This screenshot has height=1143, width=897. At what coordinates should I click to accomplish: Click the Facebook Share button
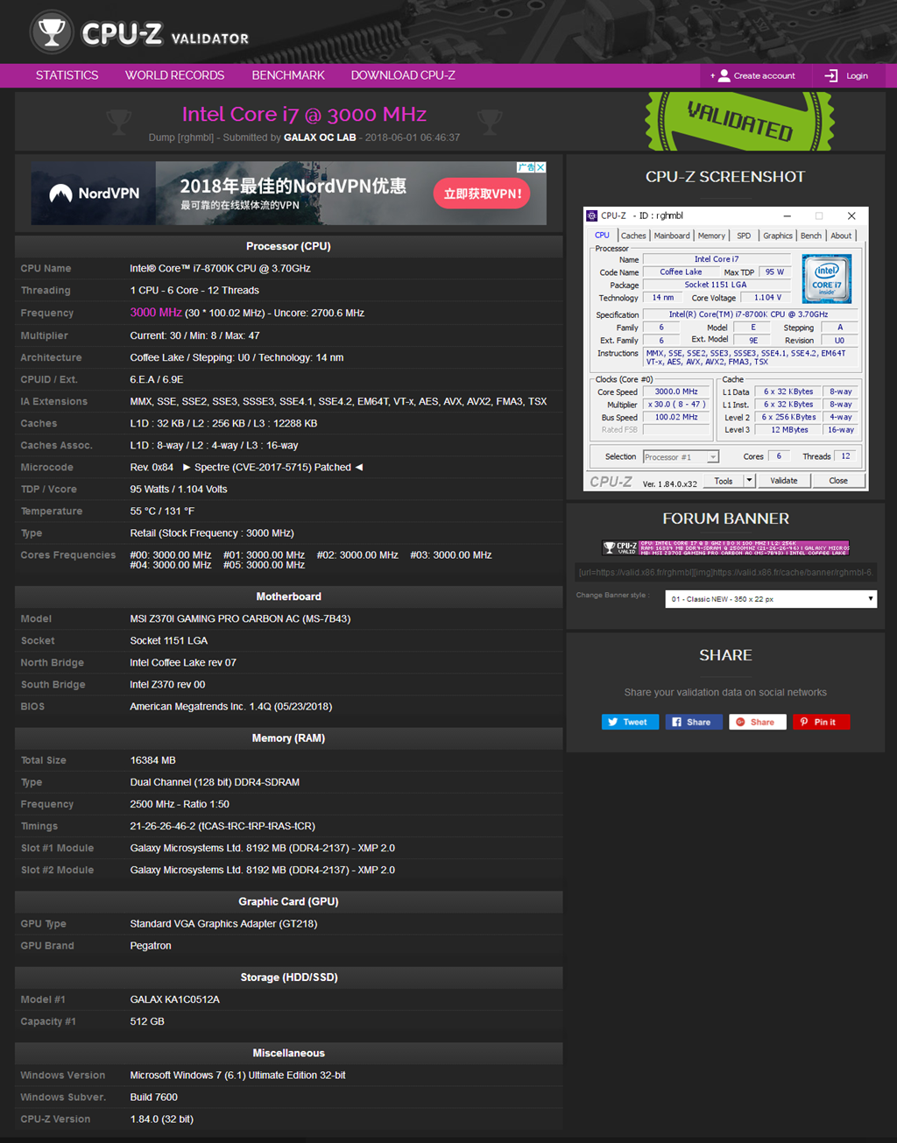(x=694, y=722)
